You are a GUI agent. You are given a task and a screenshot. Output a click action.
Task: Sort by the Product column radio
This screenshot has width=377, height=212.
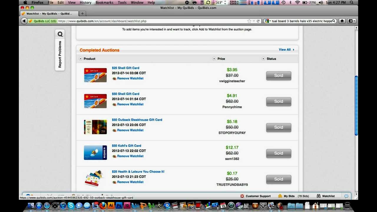click(x=80, y=59)
